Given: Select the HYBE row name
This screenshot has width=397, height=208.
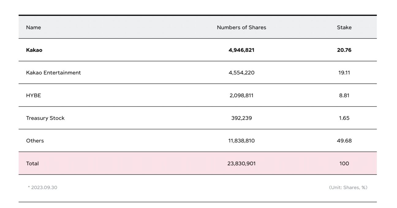Looking at the screenshot, I should click(x=33, y=95).
